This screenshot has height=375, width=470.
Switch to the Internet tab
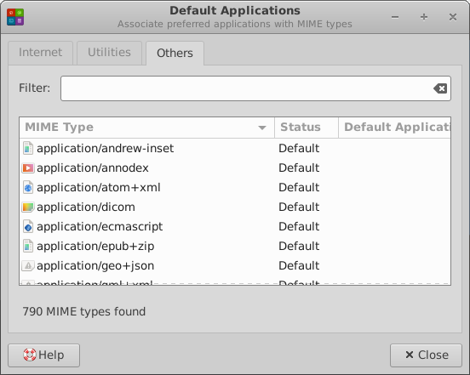click(41, 53)
